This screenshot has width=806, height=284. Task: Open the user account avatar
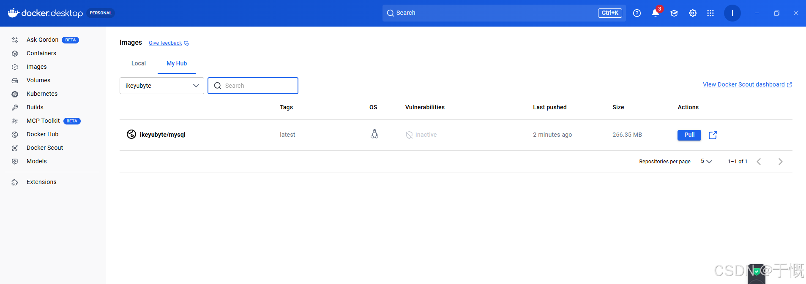tap(732, 13)
